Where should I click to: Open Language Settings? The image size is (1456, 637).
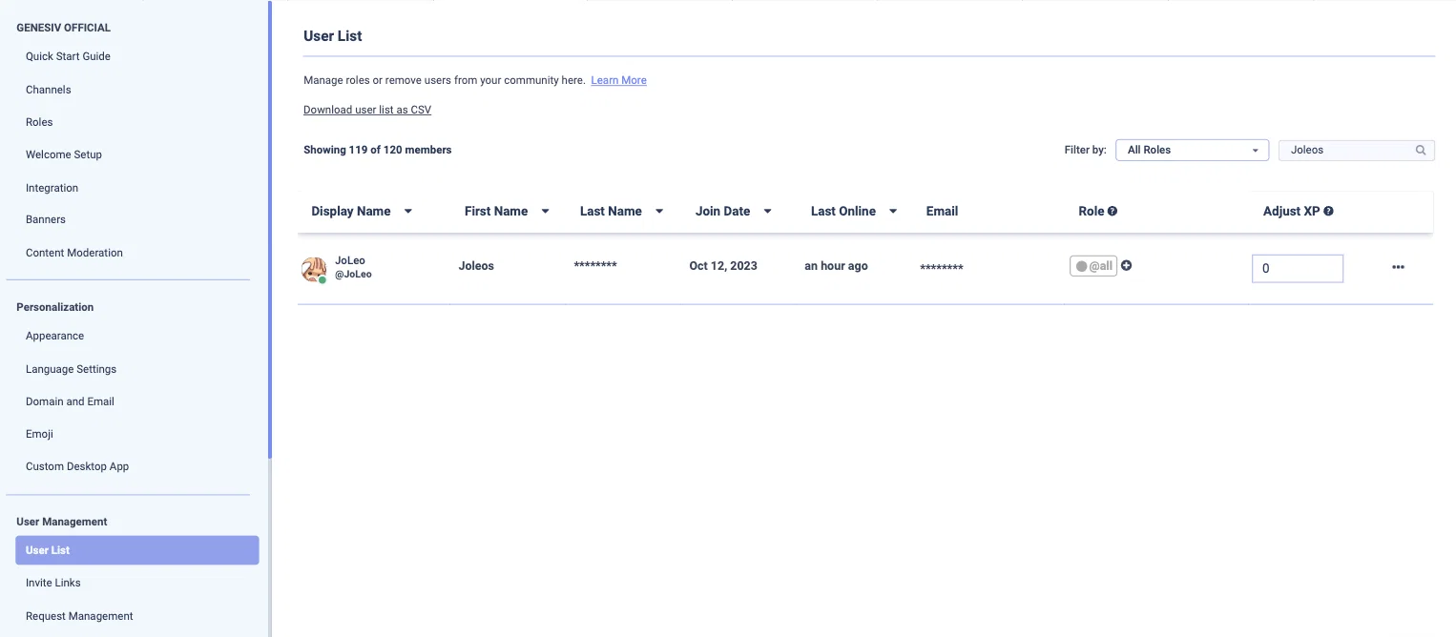(x=71, y=369)
